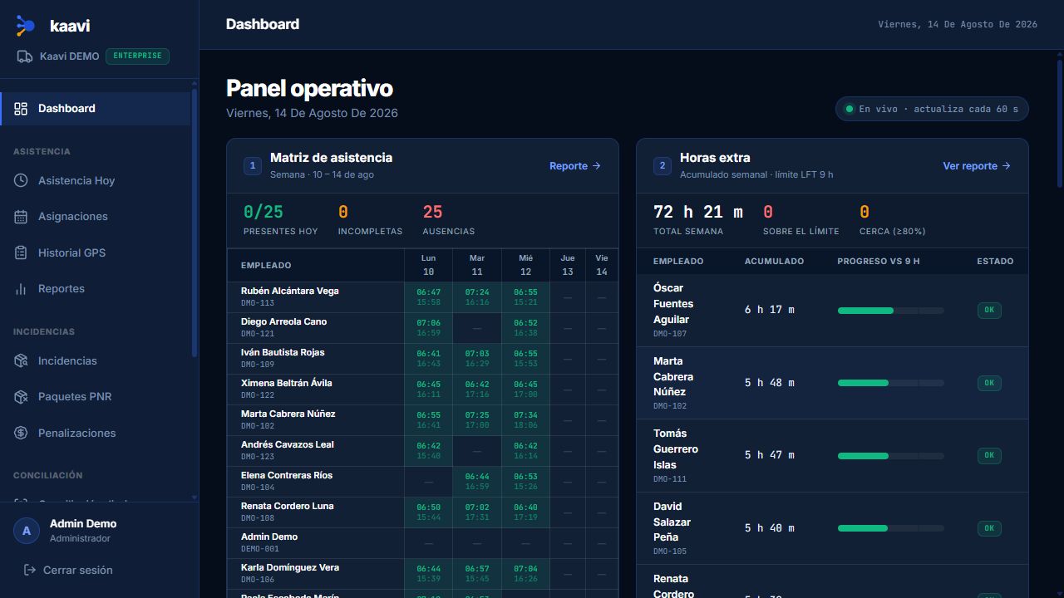Select Ximena Beltrán Ávila employee name
The width and height of the screenshot is (1064, 598).
point(286,384)
